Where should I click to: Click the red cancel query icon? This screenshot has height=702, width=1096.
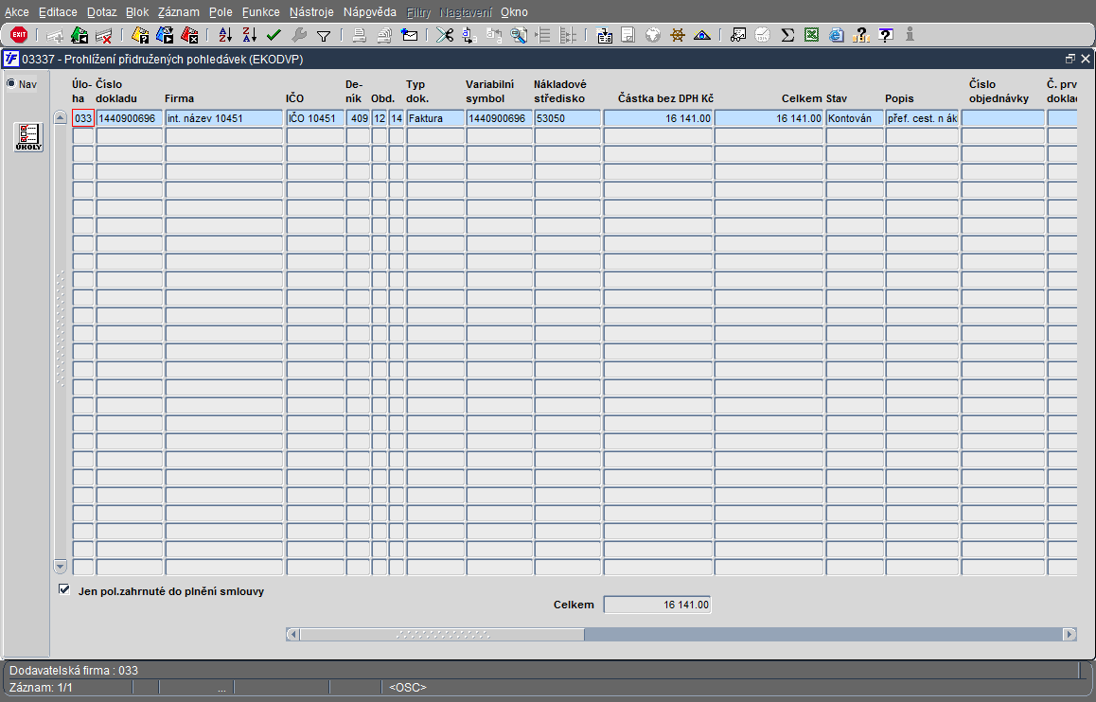pos(188,35)
